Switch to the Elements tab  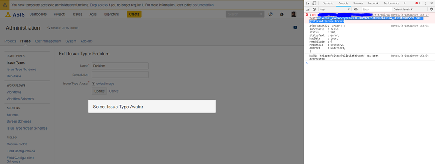pos(328,3)
